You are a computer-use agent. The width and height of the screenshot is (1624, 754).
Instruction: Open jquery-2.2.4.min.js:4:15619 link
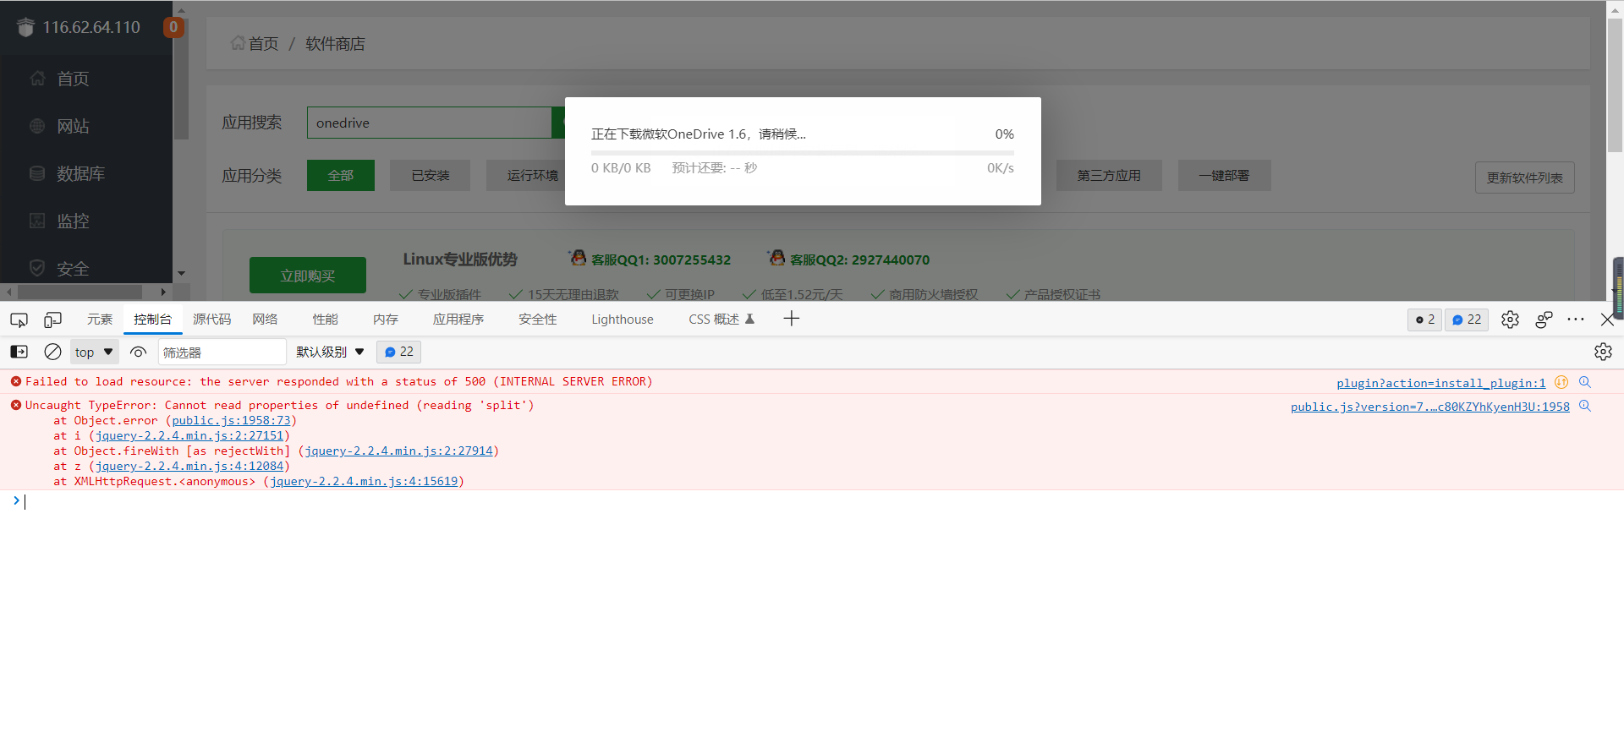[x=364, y=481]
